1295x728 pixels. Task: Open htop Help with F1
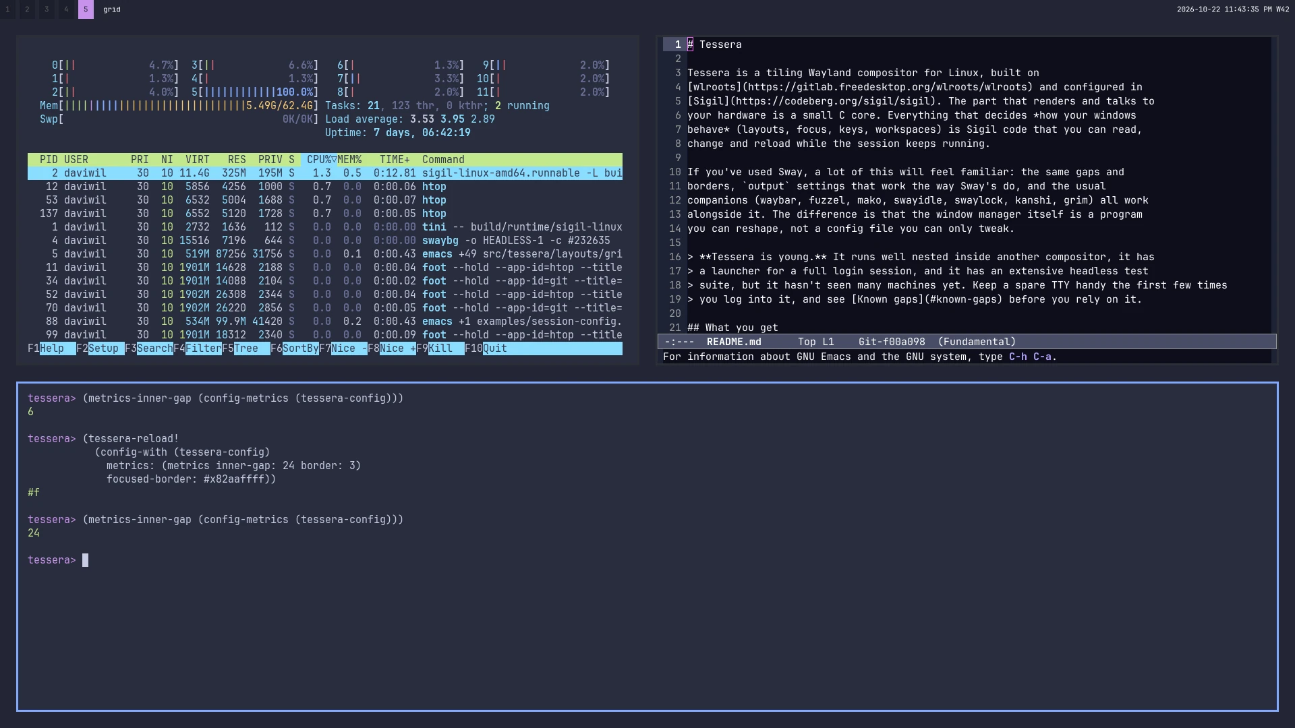click(x=52, y=348)
